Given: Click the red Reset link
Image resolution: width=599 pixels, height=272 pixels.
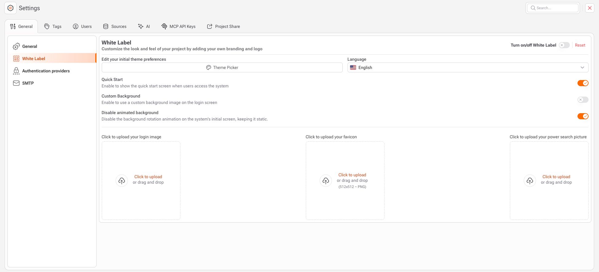Looking at the screenshot, I should tap(580, 45).
